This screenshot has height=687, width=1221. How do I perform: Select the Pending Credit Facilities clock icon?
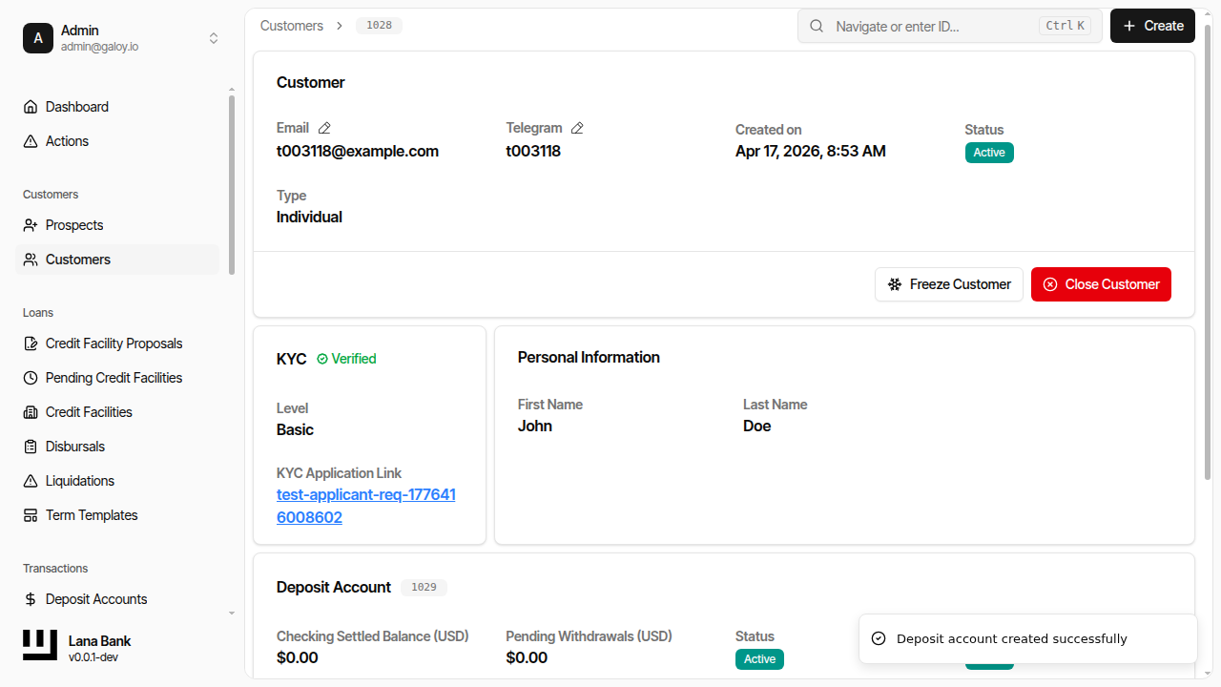pos(30,377)
